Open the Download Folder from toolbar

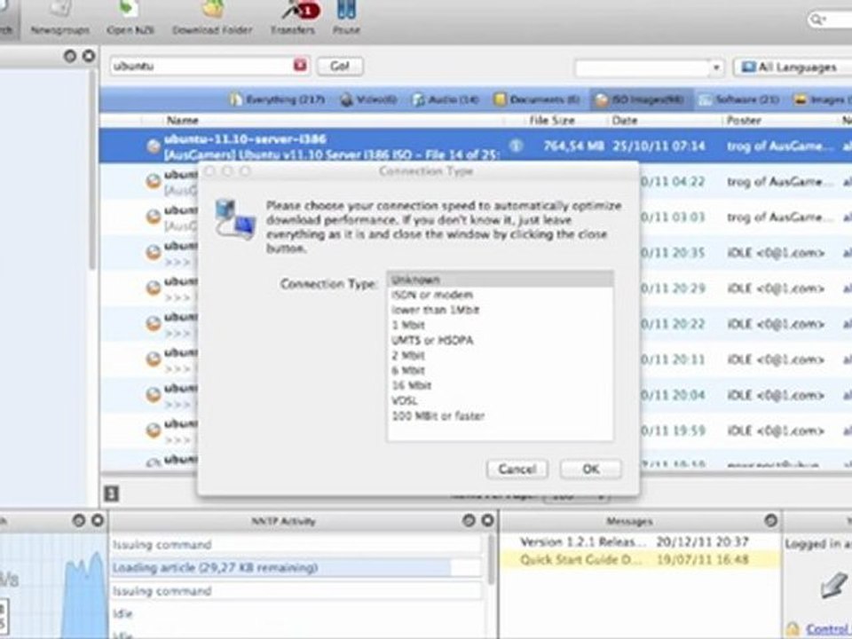point(212,18)
